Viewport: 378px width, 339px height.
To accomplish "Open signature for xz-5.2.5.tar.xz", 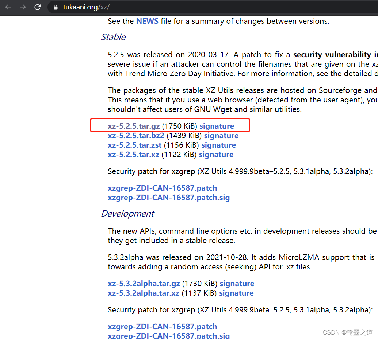I will (x=216, y=155).
